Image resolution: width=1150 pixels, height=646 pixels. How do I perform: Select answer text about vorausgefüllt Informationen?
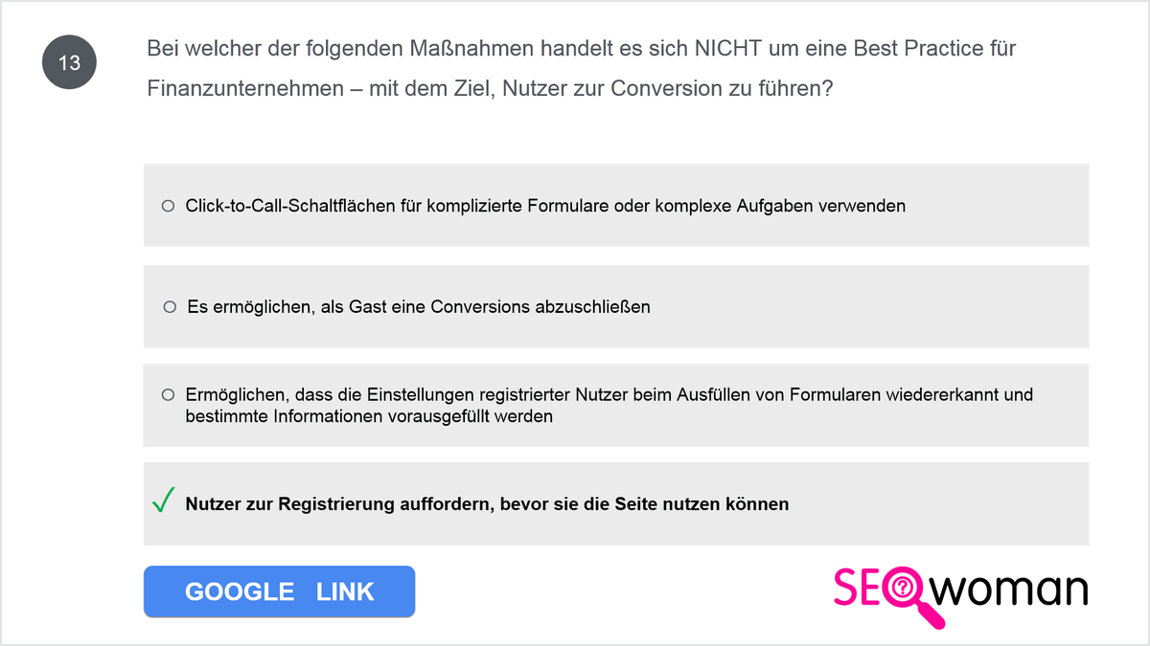tap(609, 405)
